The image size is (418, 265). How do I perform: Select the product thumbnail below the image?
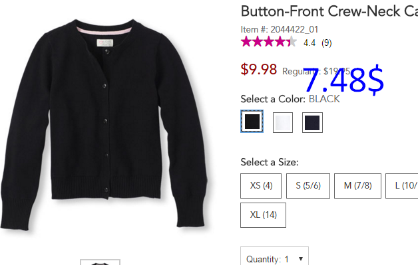pos(101,262)
